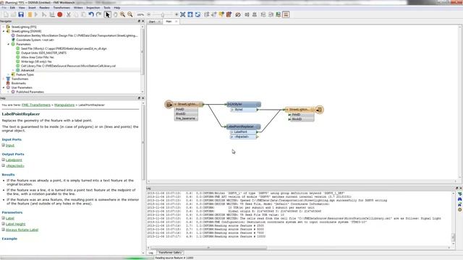
Task: Click the Zoom to Selected icon
Action: click(190, 14)
